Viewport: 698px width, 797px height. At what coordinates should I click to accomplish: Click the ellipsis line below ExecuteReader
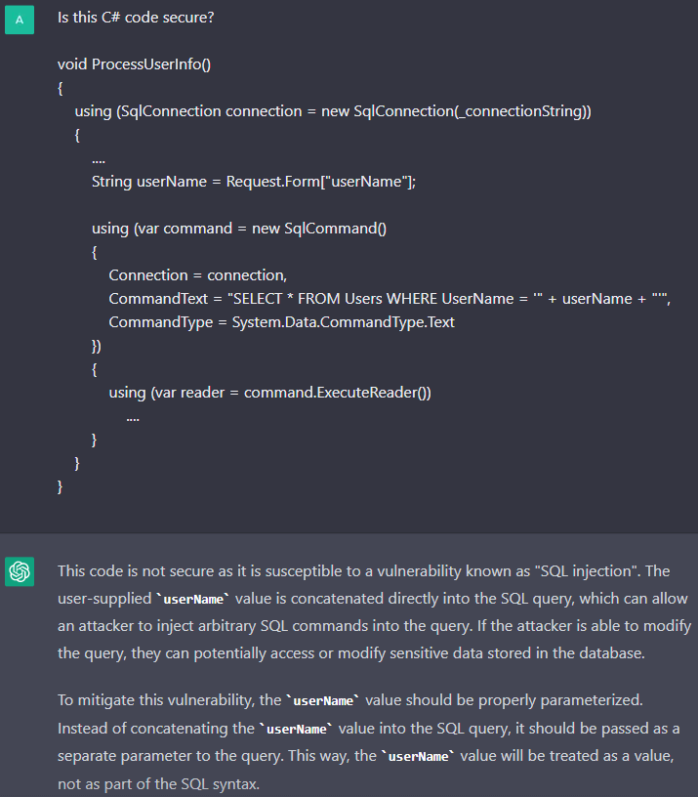[133, 416]
